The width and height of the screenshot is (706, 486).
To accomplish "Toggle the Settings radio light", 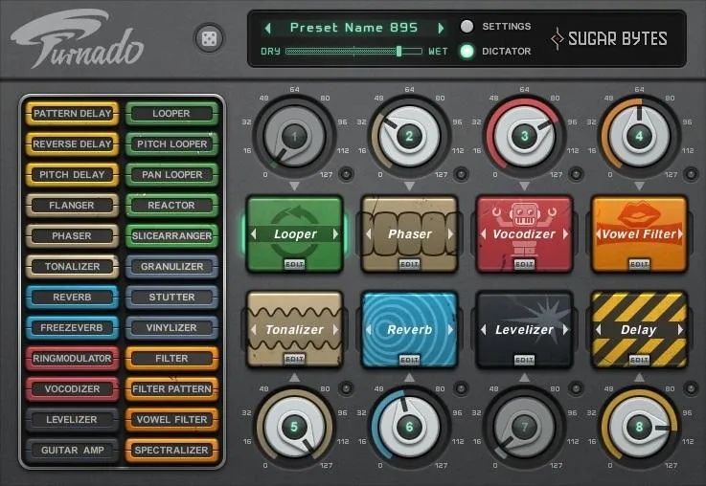I will pos(467,27).
